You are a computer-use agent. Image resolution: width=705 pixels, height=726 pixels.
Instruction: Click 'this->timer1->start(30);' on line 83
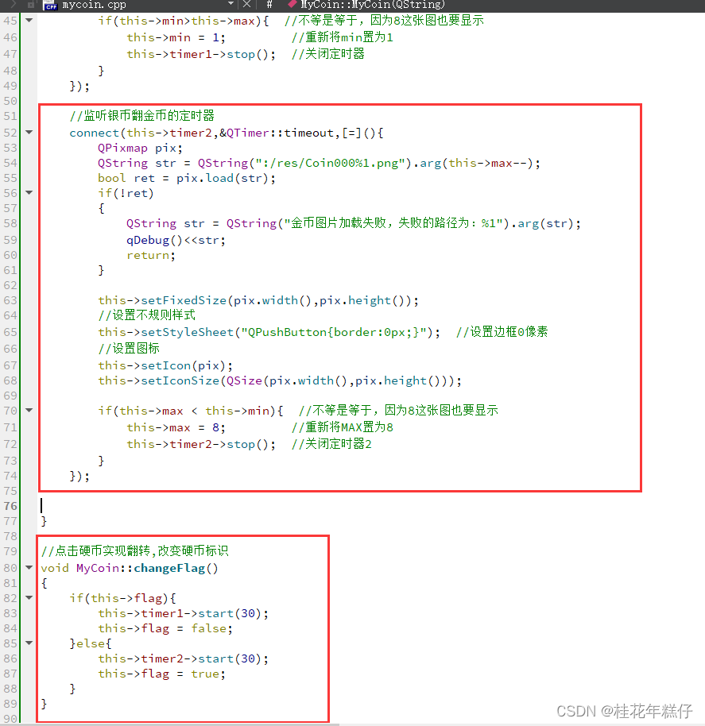tap(184, 613)
